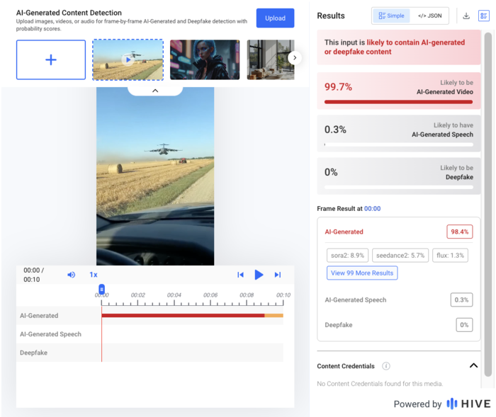Click the plus icon to add media
496x417 pixels.
pyautogui.click(x=51, y=59)
